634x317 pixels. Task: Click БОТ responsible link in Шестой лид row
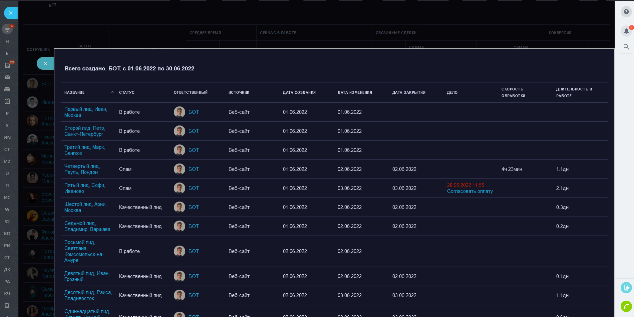(x=194, y=207)
